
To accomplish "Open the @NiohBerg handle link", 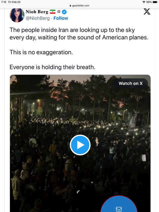I will pyautogui.click(x=37, y=18).
